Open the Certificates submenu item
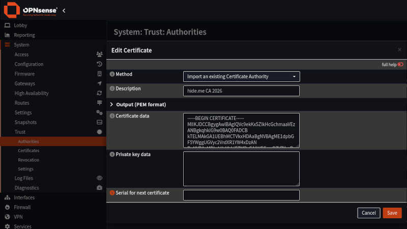This screenshot has height=229, width=407. point(28,151)
